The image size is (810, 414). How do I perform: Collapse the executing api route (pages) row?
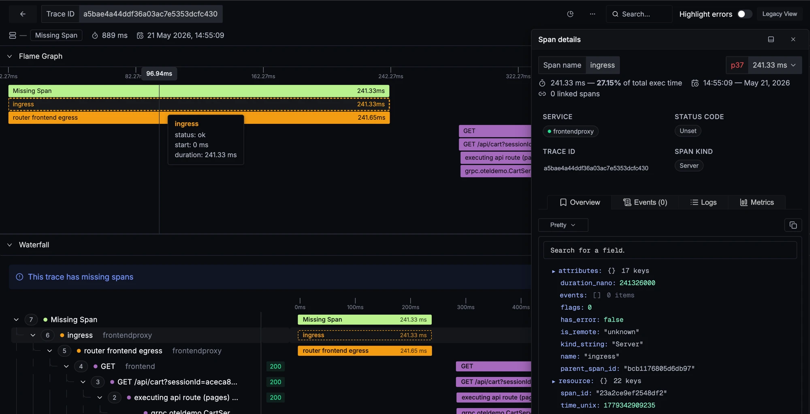click(x=100, y=397)
